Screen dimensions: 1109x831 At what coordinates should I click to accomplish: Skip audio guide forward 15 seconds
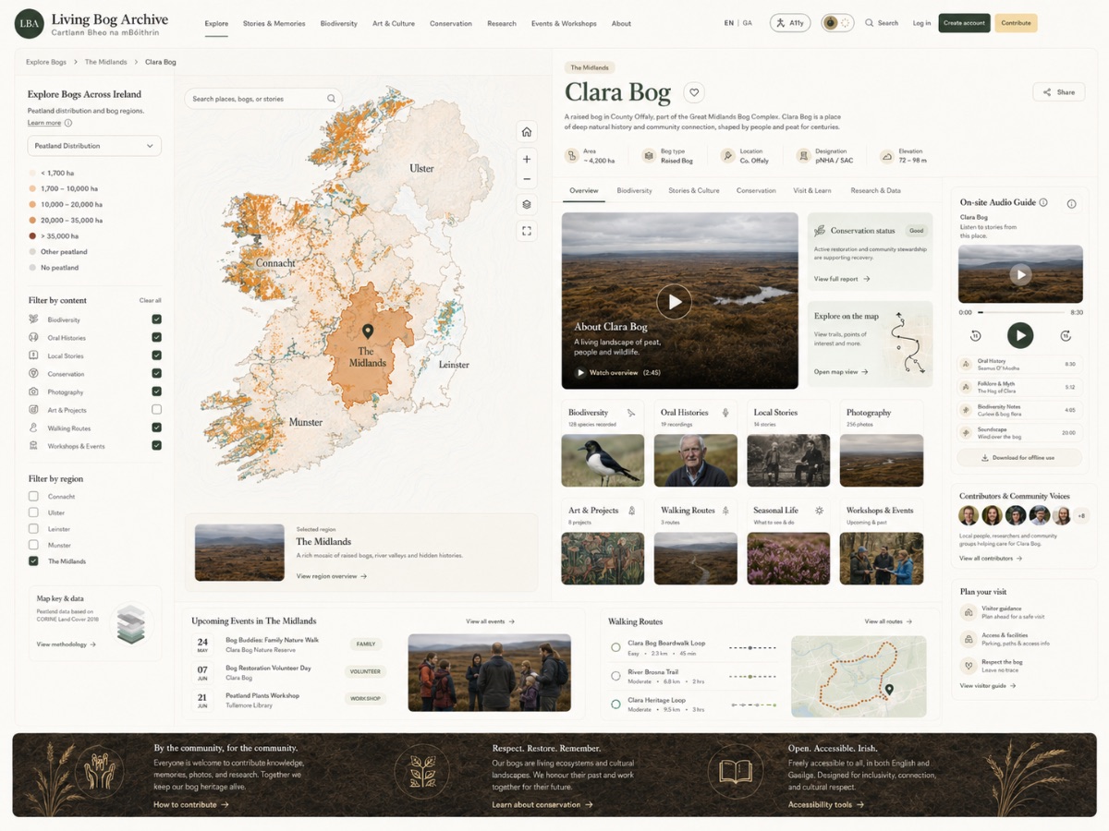click(1065, 336)
